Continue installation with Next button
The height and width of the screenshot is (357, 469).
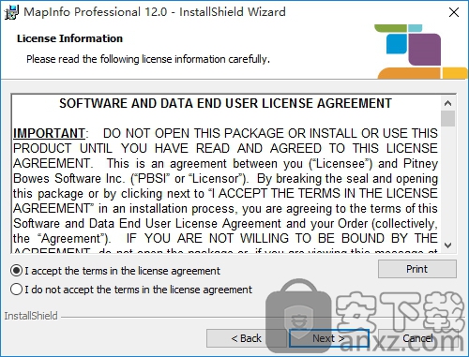pos(329,338)
